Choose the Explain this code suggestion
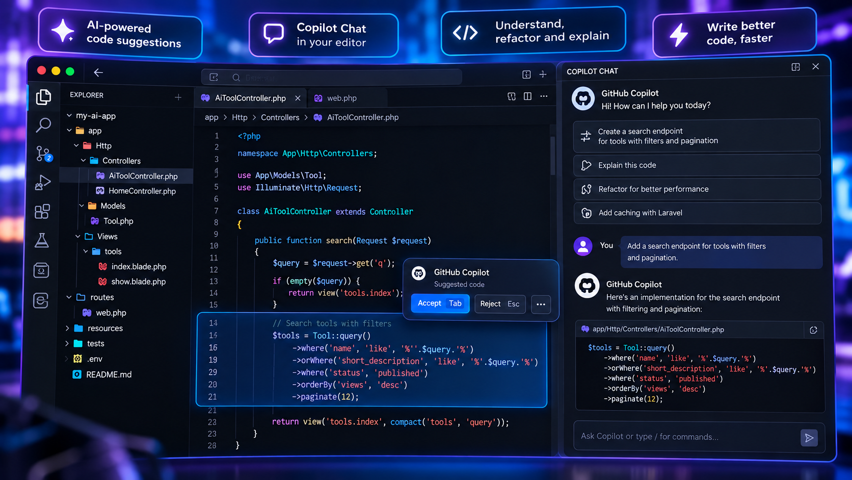852x480 pixels. [697, 165]
